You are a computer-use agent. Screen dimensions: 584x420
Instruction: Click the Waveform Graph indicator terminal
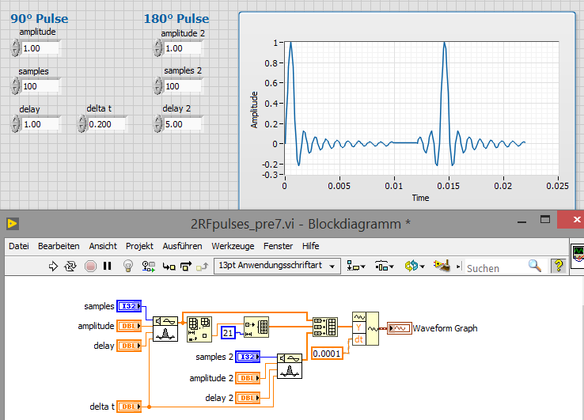click(400, 328)
